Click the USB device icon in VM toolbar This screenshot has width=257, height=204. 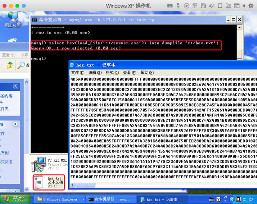click(178, 6)
